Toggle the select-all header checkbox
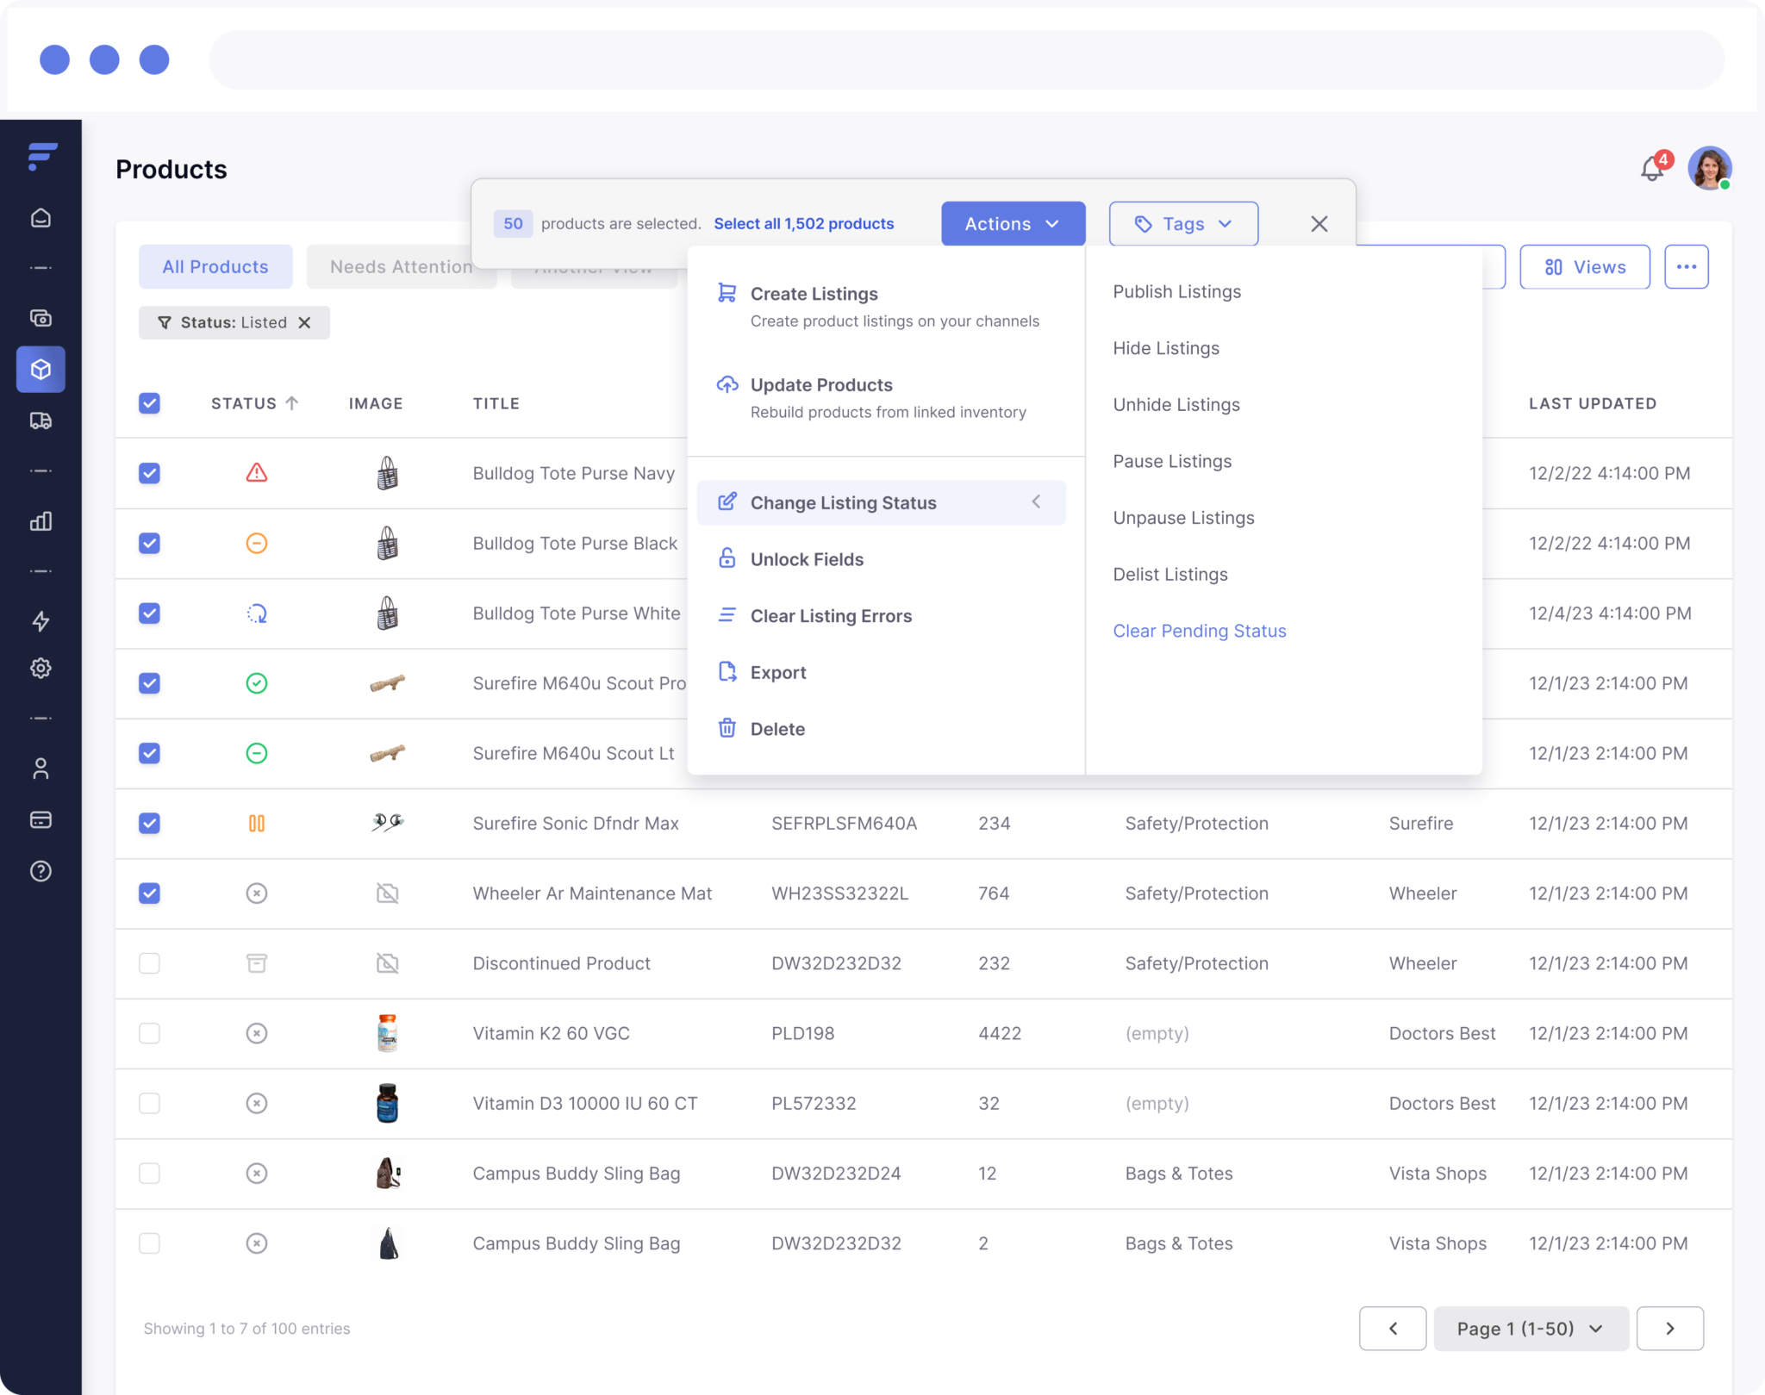This screenshot has height=1395, width=1765. [x=149, y=403]
